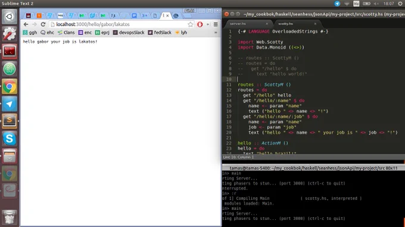Reload the localhost page

(x=43, y=24)
